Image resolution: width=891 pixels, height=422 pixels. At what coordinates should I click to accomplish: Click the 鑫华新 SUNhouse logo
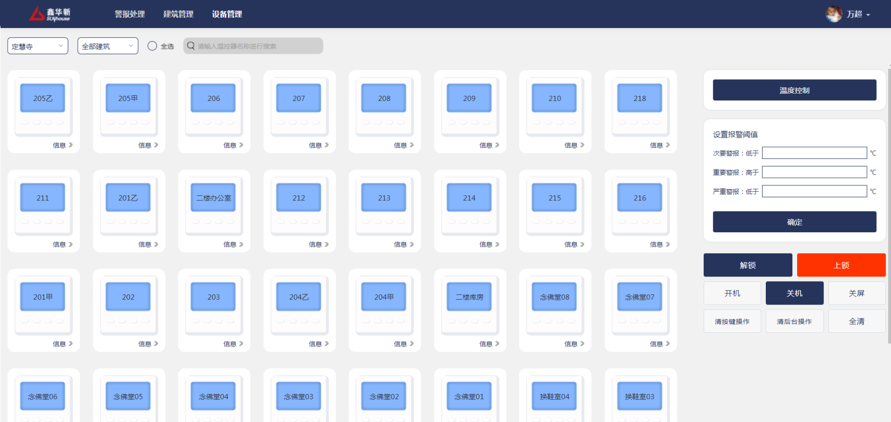coord(50,14)
